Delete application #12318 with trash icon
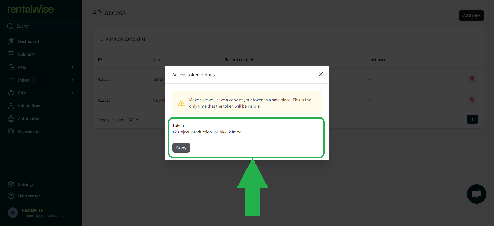Viewport: 494px width, 226px height. 472,100
